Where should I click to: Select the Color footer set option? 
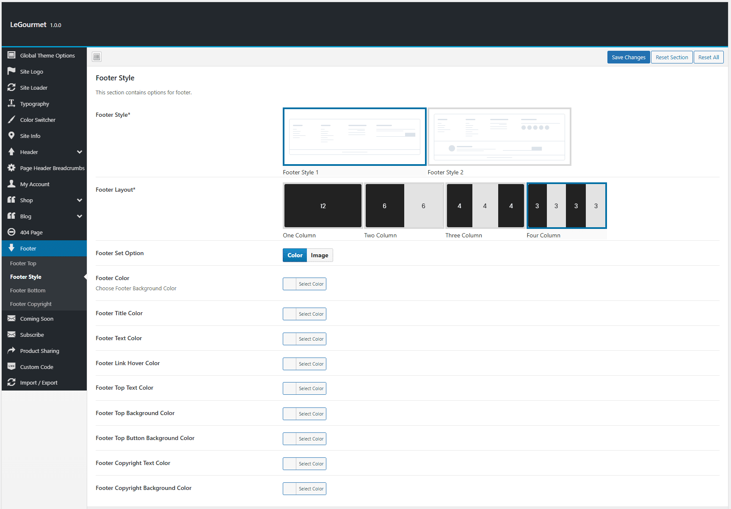(295, 255)
